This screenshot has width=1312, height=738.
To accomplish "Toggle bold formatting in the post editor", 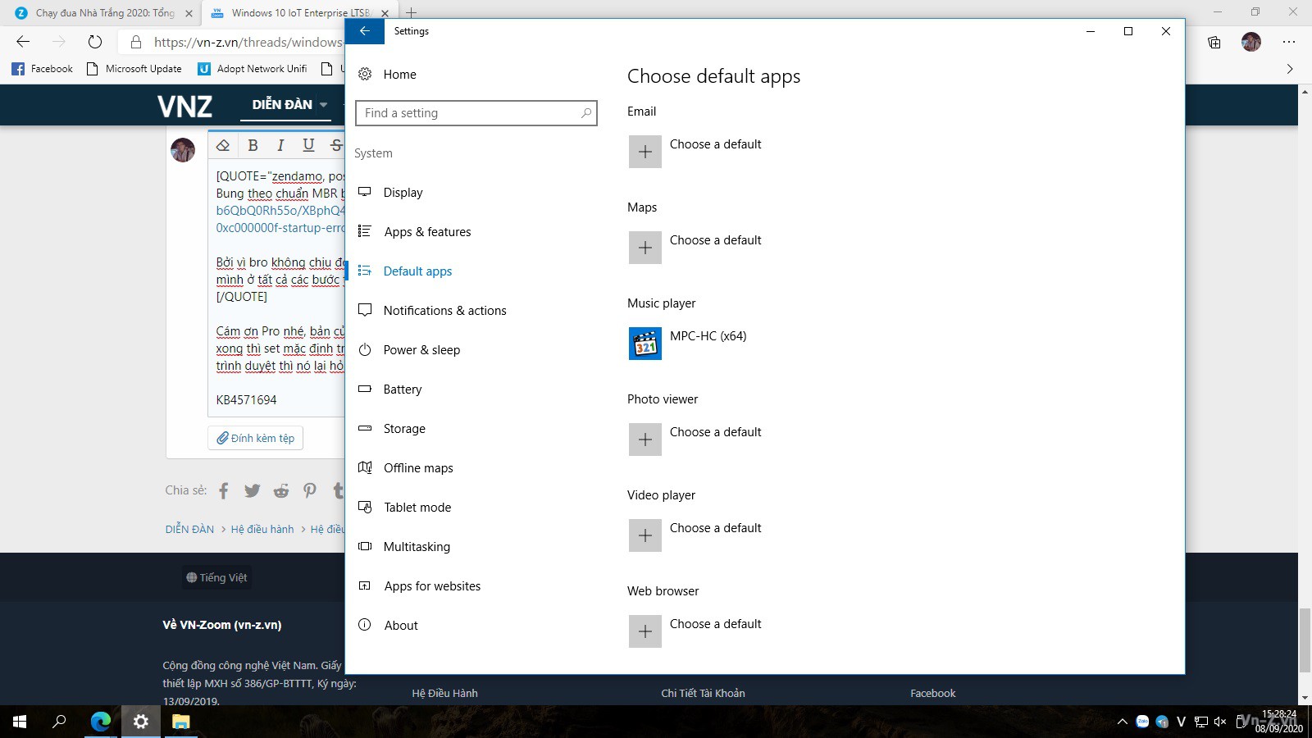I will tap(253, 145).
